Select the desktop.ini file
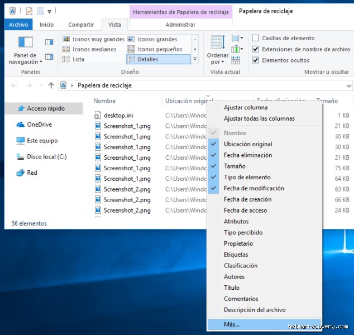The image size is (354, 335). [118, 116]
